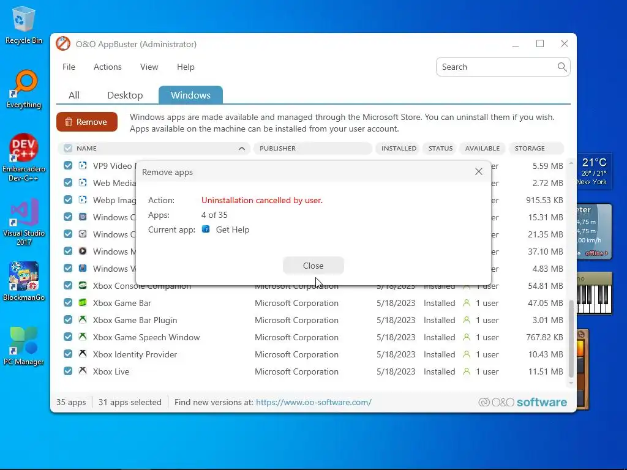The height and width of the screenshot is (470, 627).
Task: Open the Help menu
Action: tap(186, 67)
